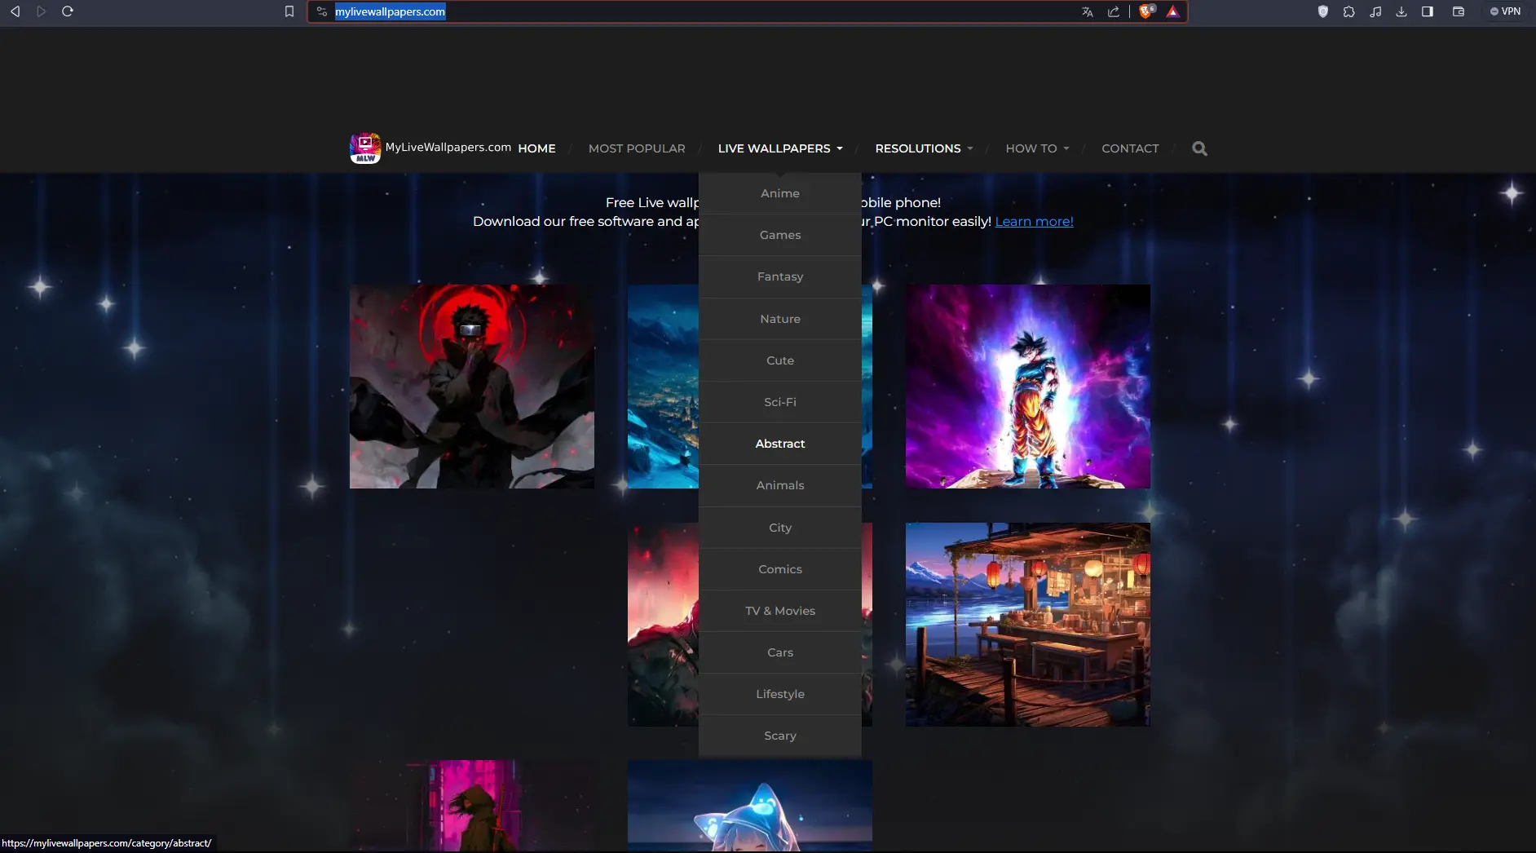Viewport: 1536px width, 853px height.
Task: Choose the Sci-Fi category
Action: [780, 402]
